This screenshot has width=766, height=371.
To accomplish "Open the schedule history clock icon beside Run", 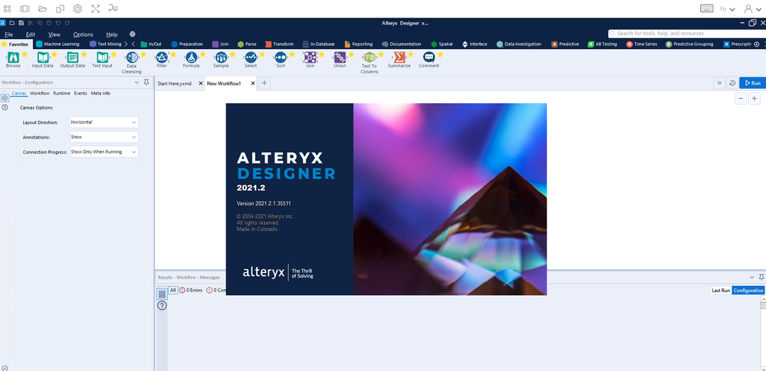I will tap(732, 83).
